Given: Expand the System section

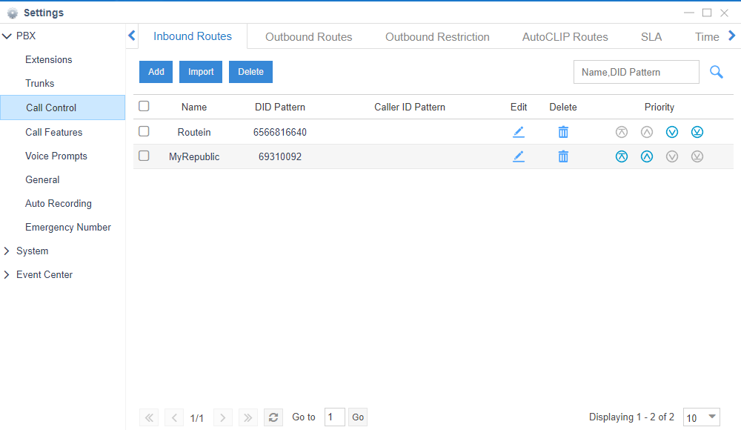Looking at the screenshot, I should coord(7,251).
